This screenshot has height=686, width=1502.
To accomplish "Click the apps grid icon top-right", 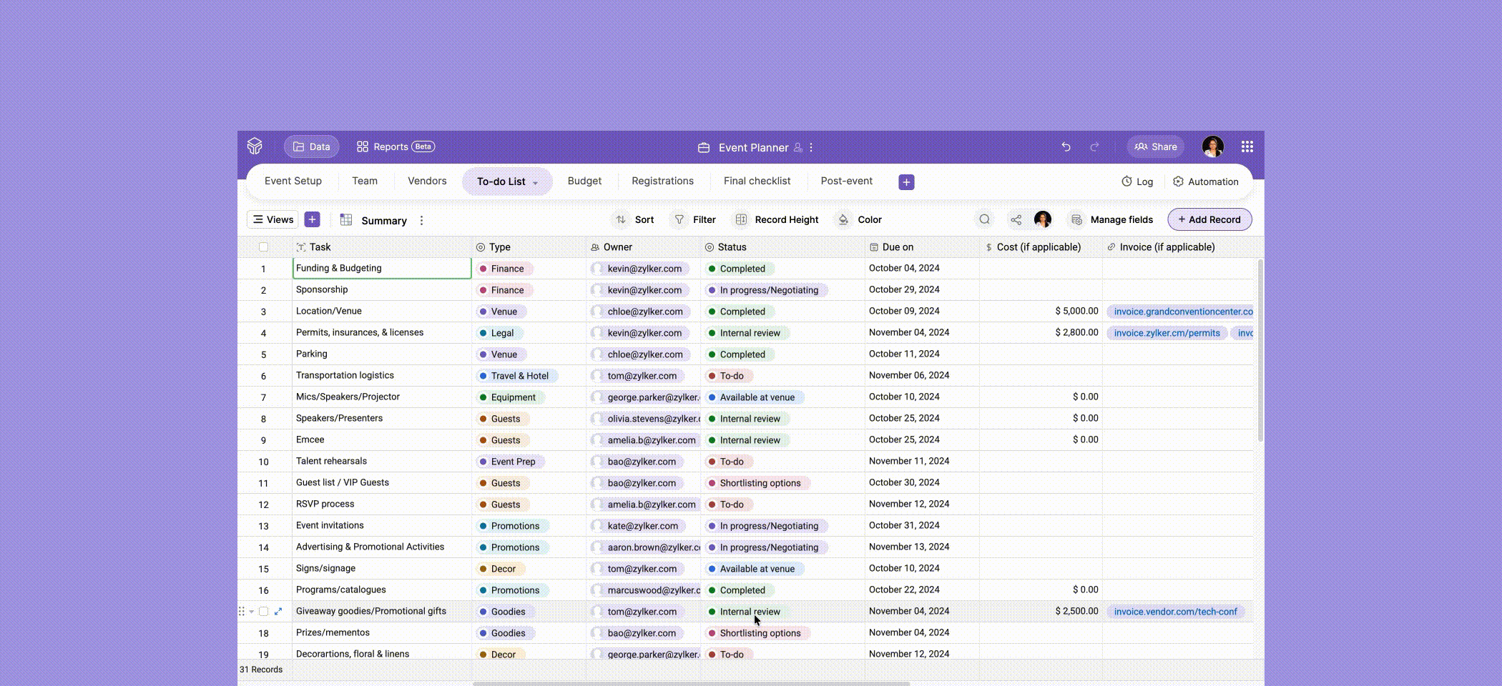I will click(1247, 146).
